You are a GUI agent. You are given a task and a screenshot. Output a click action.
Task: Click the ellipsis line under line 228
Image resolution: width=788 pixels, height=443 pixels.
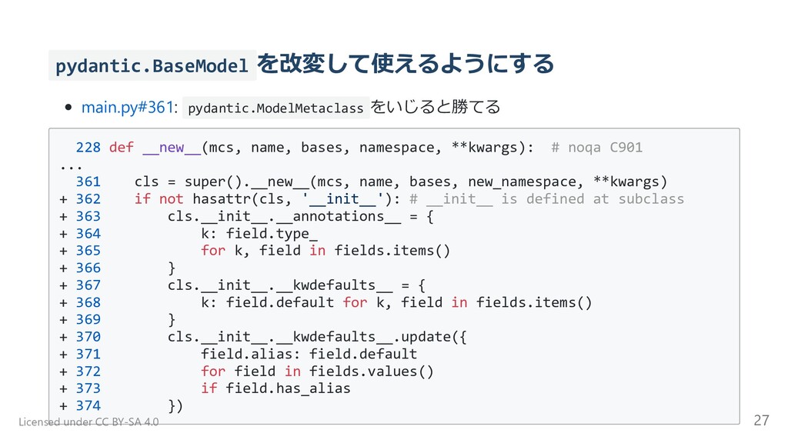tap(71, 166)
